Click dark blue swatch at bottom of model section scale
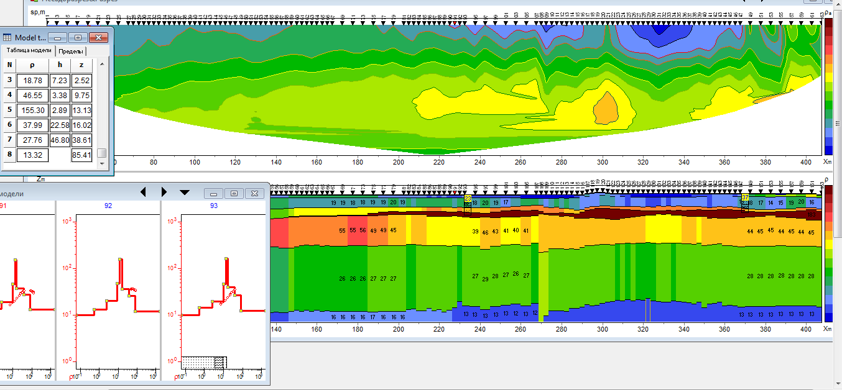842x390 pixels. [828, 317]
